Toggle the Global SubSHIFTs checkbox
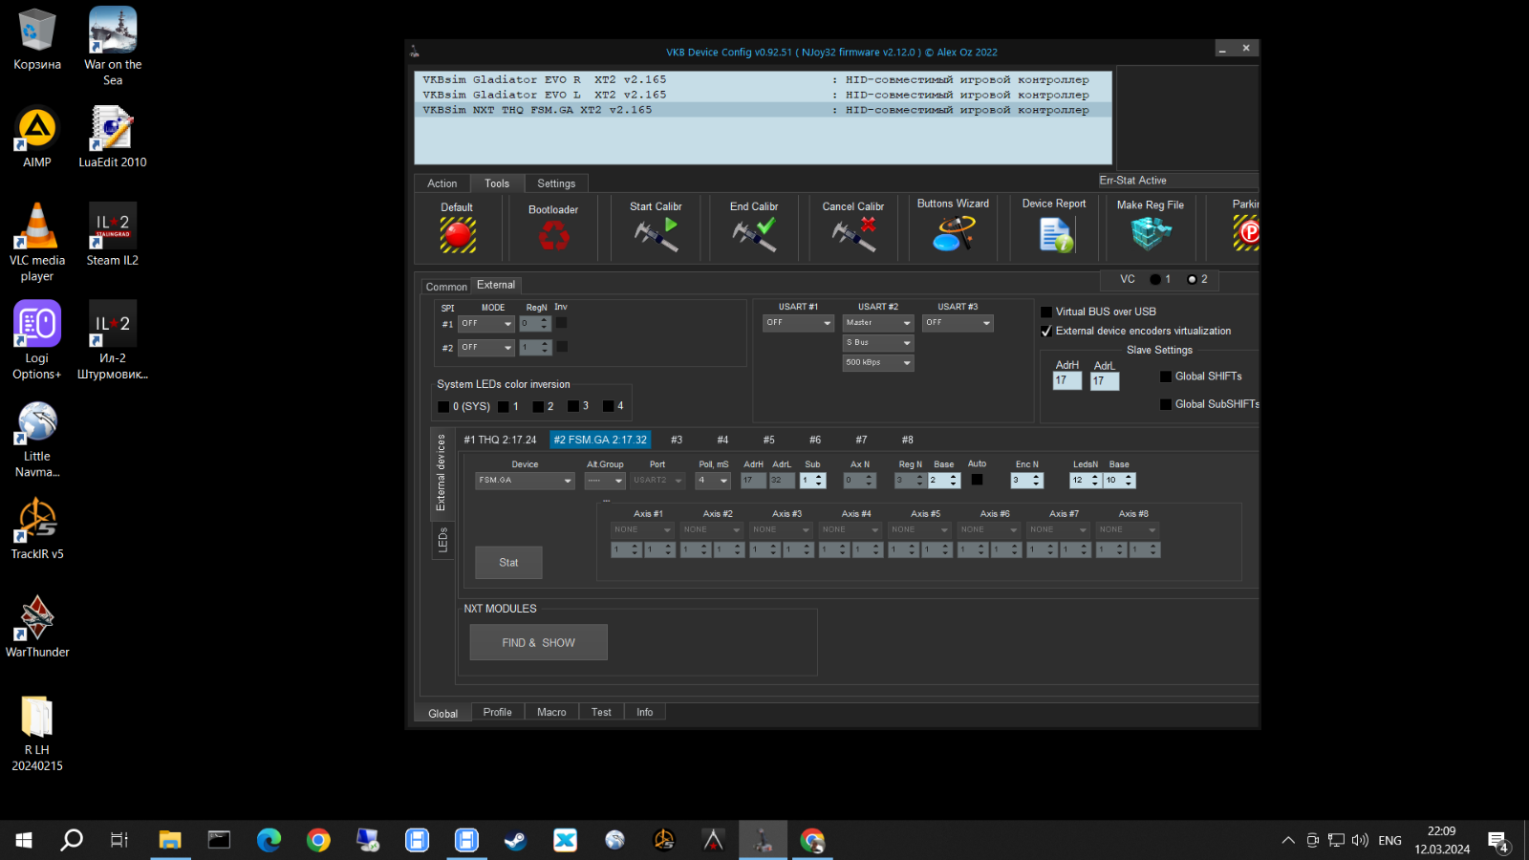The image size is (1529, 860). click(1166, 404)
